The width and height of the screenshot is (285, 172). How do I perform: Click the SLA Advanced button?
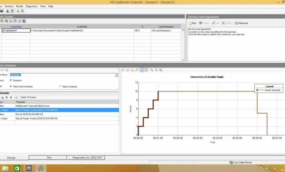242,23
